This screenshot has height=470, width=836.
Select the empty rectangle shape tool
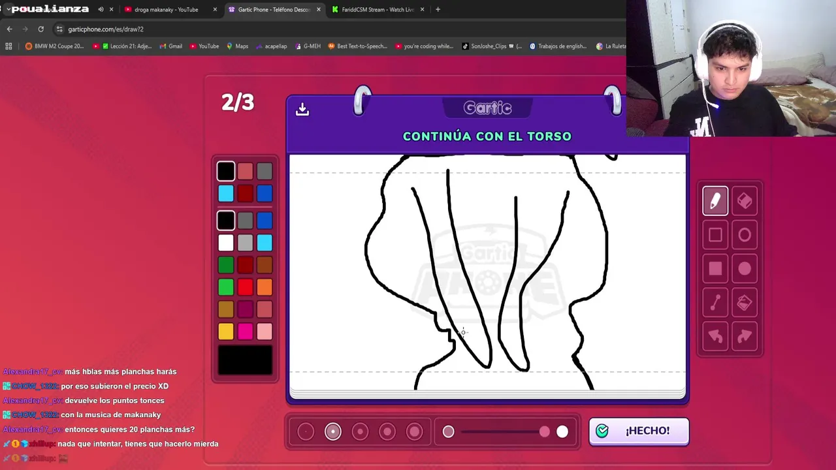tap(715, 235)
